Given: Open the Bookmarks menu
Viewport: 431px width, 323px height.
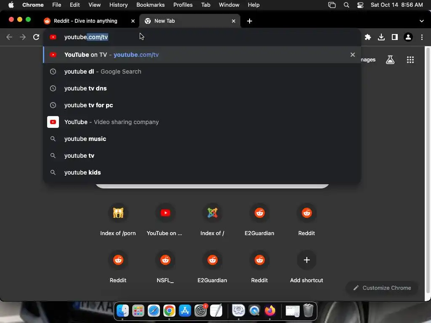Looking at the screenshot, I should coord(150,5).
